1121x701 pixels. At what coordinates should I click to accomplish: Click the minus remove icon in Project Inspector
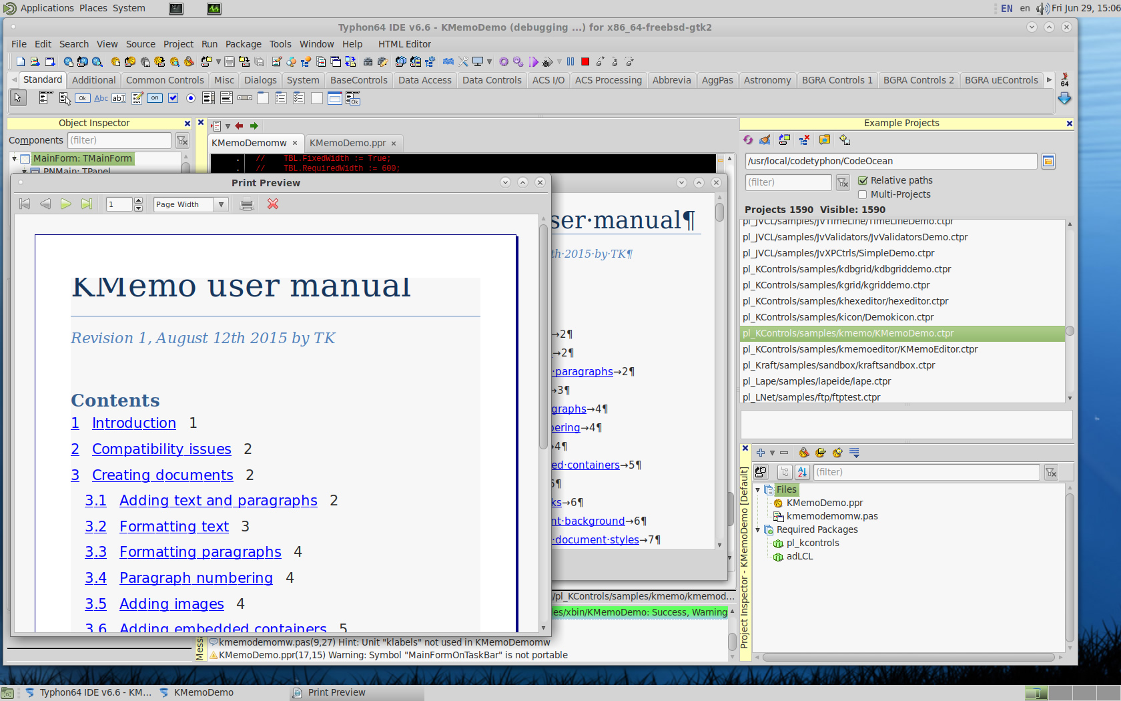pos(784,453)
